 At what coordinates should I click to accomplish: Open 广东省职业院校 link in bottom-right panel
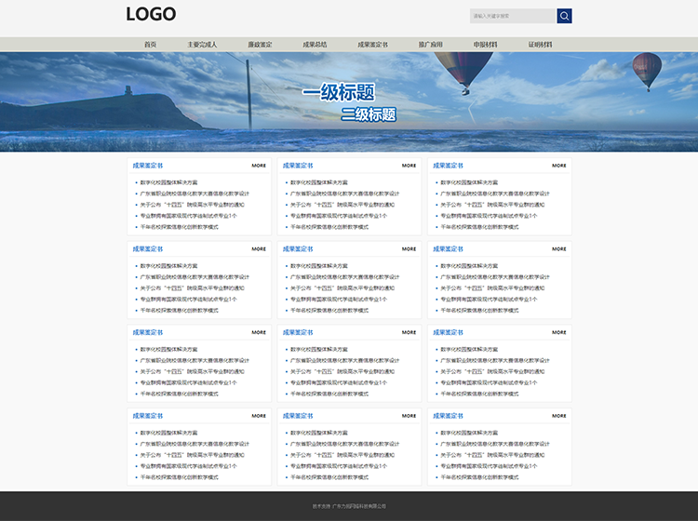494,444
